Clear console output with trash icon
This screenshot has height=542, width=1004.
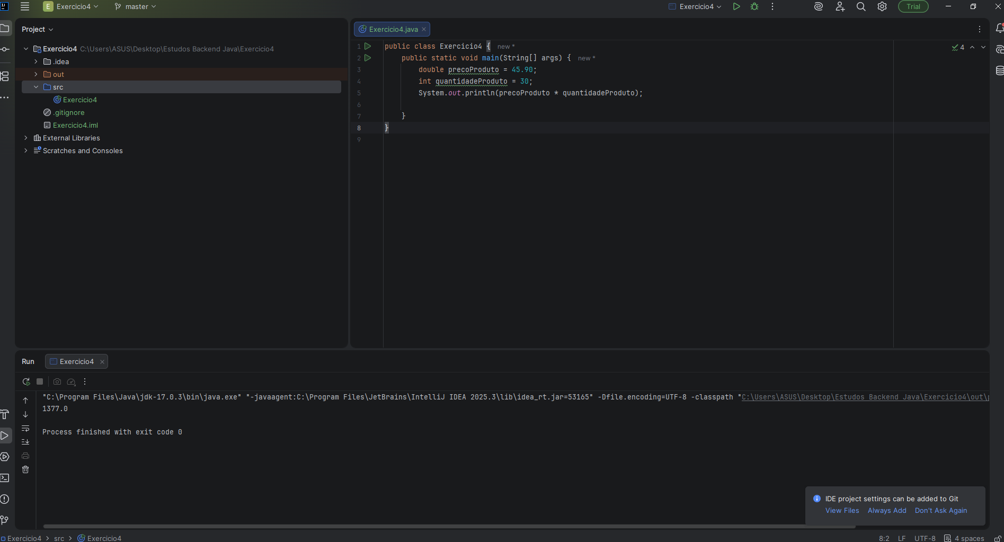coord(25,469)
